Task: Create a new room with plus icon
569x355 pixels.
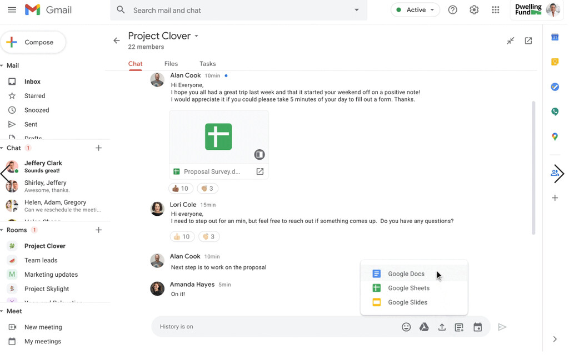Action: (98, 230)
